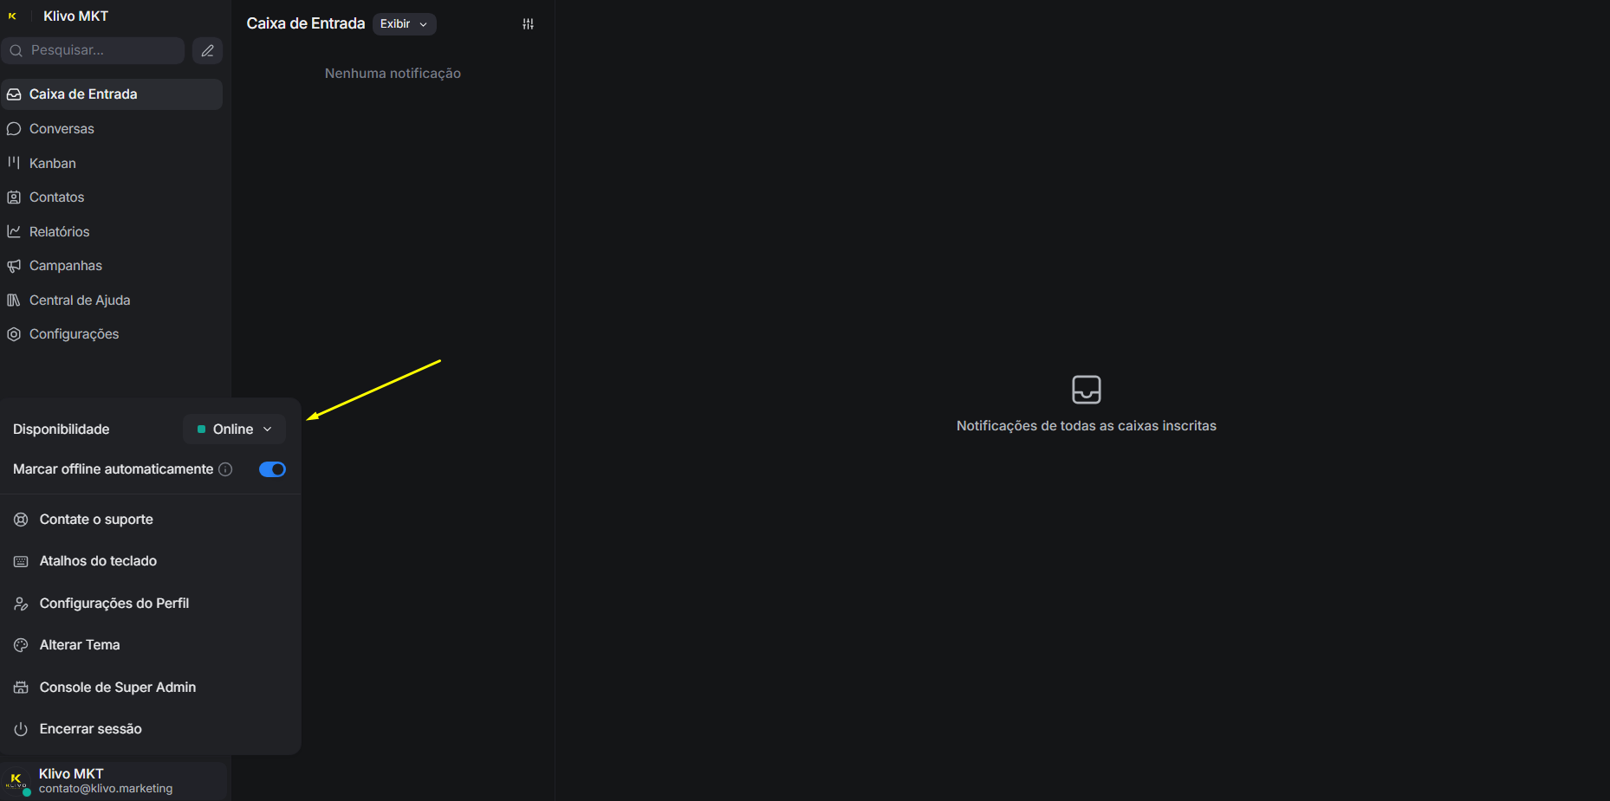This screenshot has width=1610, height=801.
Task: Select Alterar Tema option
Action: pos(151,645)
